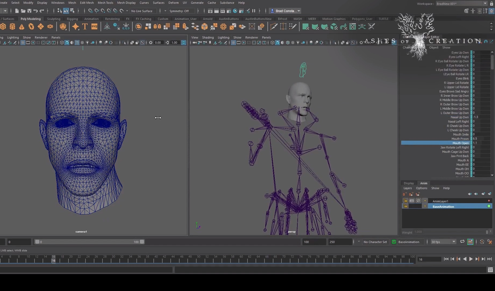This screenshot has height=291, width=495.
Task: Open the Deform menu
Action: [x=173, y=3]
